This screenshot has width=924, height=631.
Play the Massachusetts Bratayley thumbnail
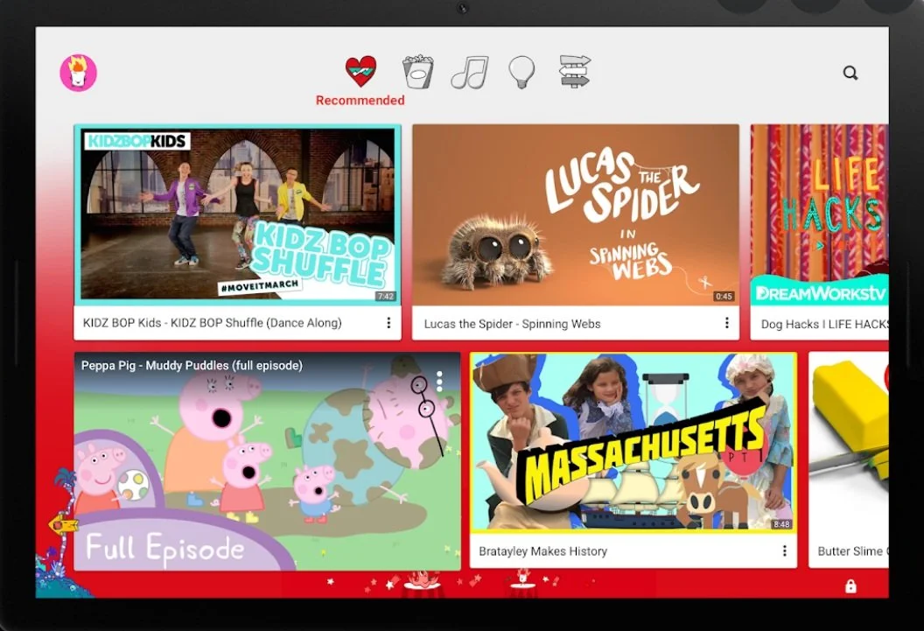pyautogui.click(x=633, y=443)
